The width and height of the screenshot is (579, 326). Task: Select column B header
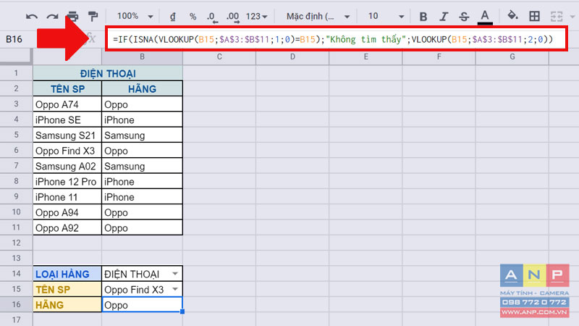click(142, 57)
